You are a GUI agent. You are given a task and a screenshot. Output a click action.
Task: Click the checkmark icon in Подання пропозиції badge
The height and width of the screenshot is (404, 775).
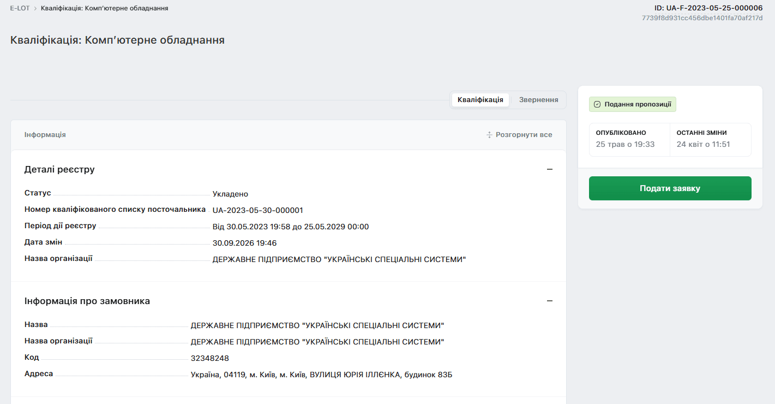pyautogui.click(x=597, y=104)
